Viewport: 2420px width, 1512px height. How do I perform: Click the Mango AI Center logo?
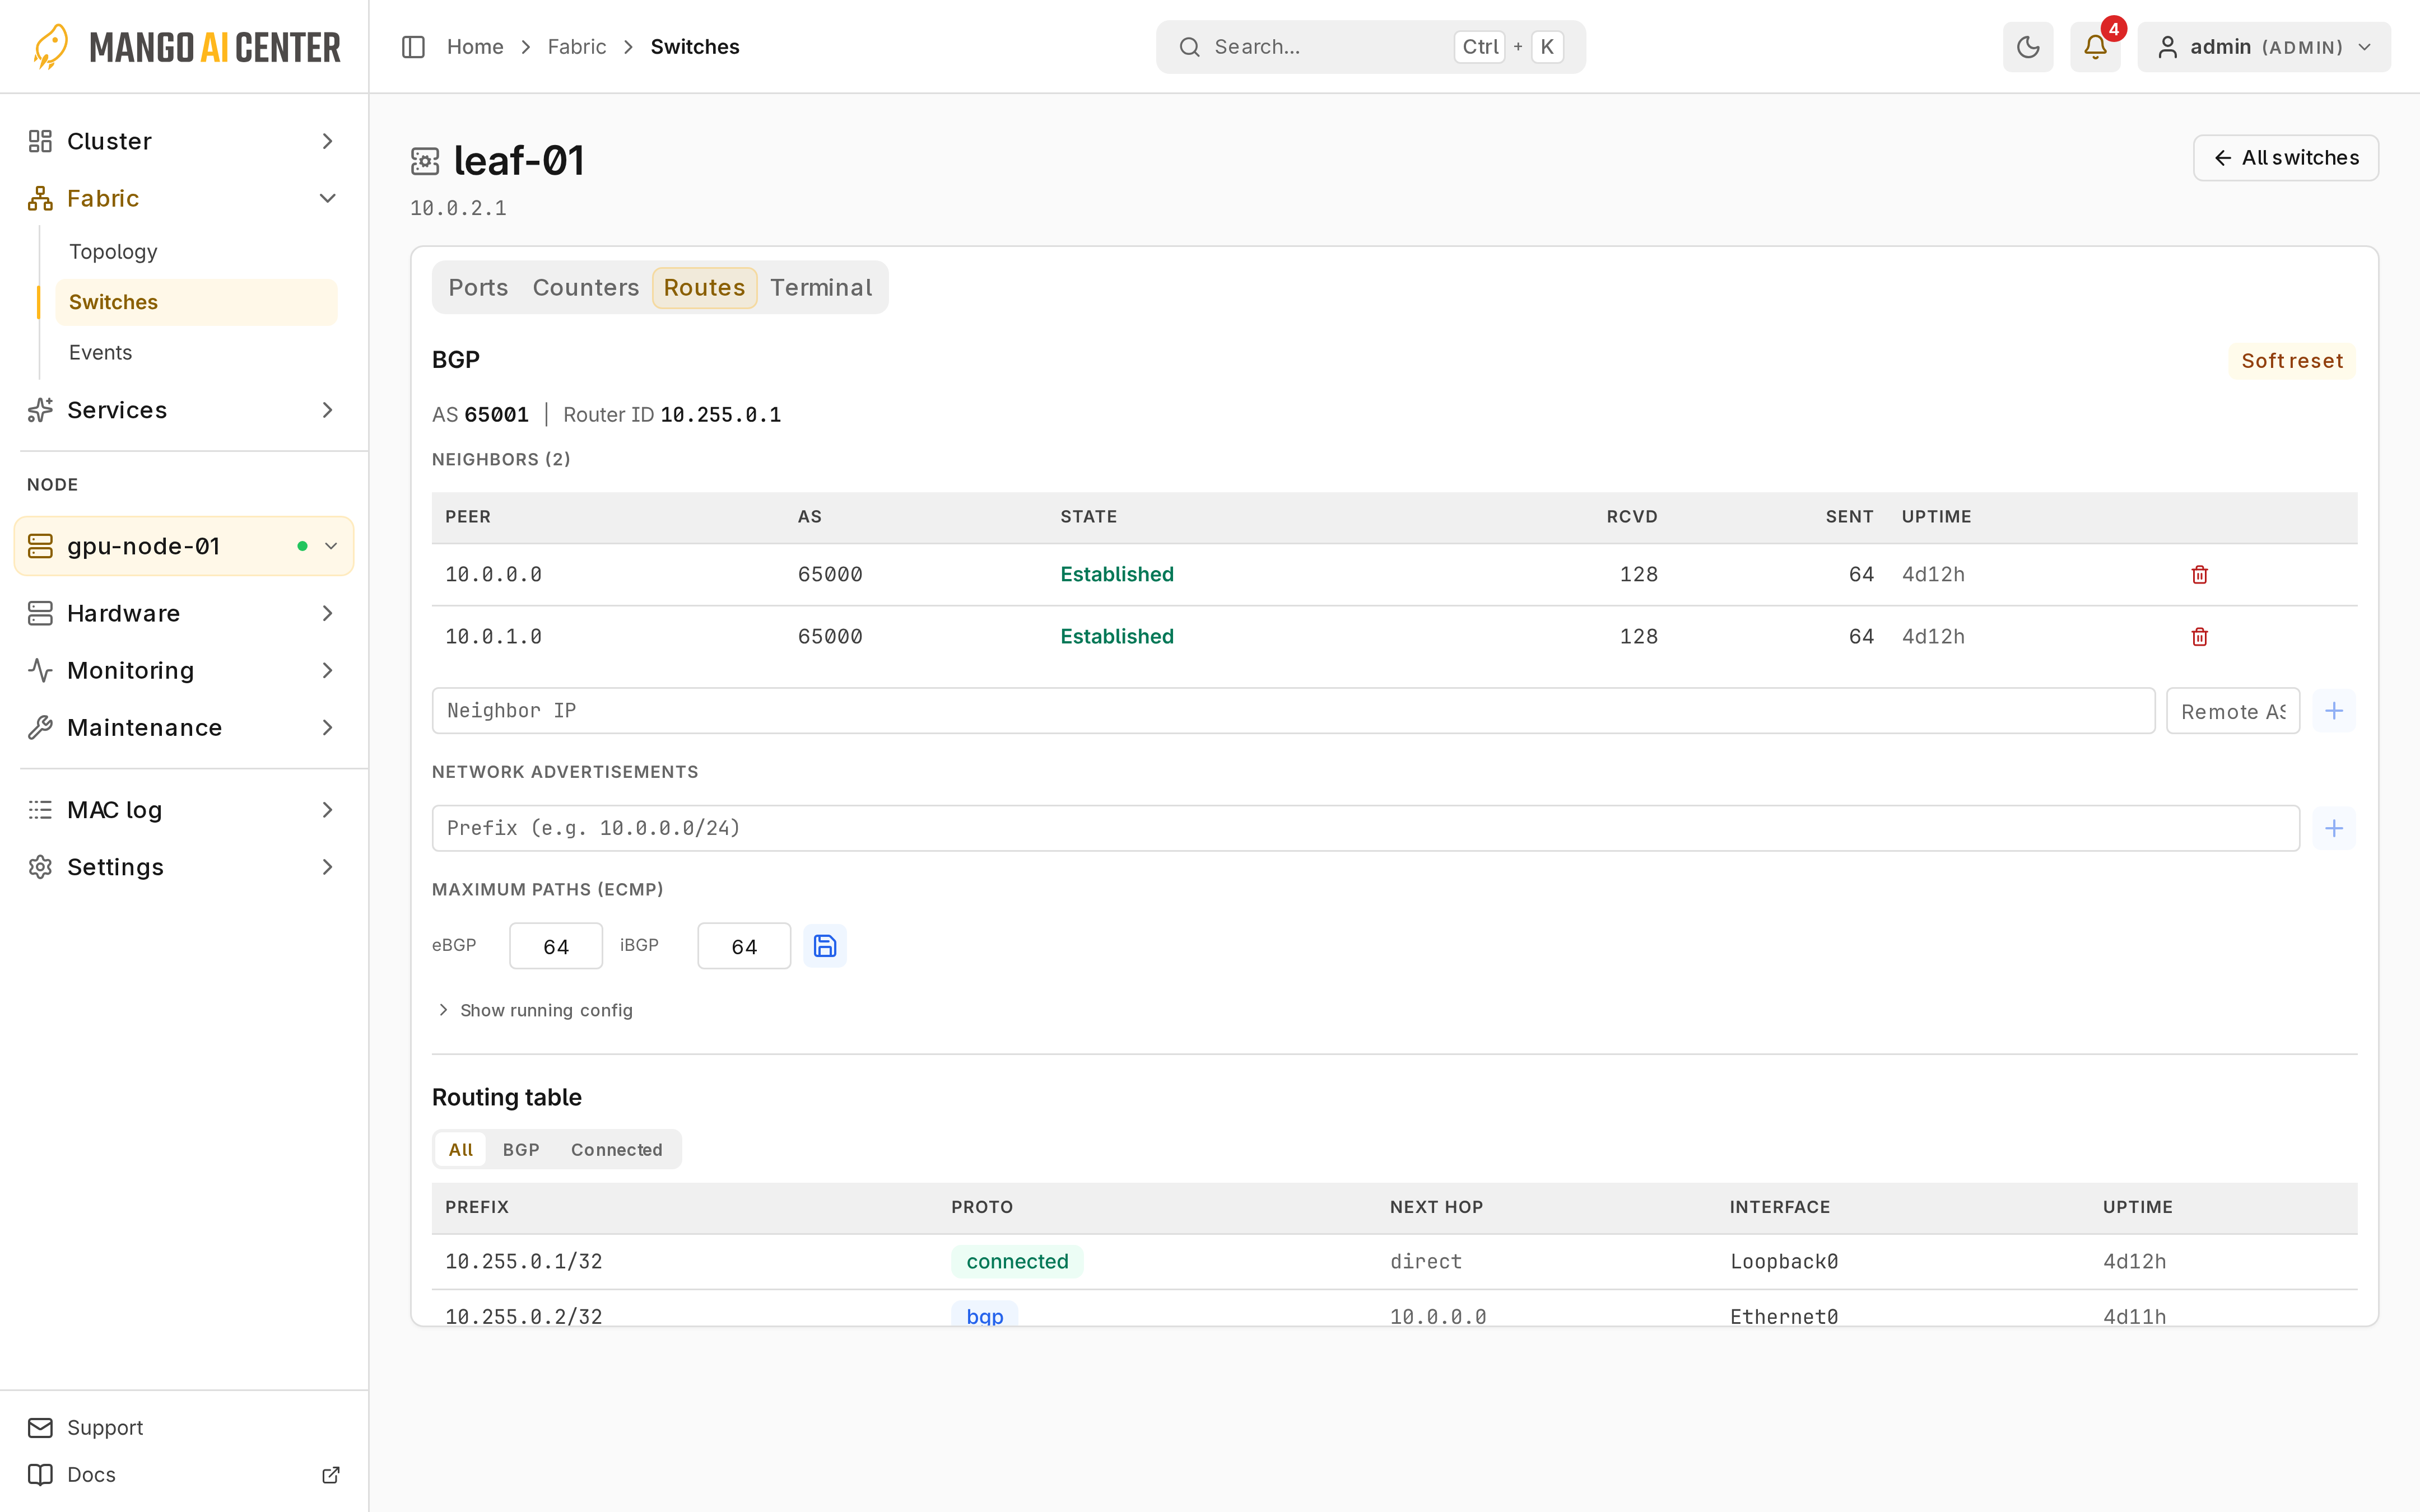(x=186, y=47)
